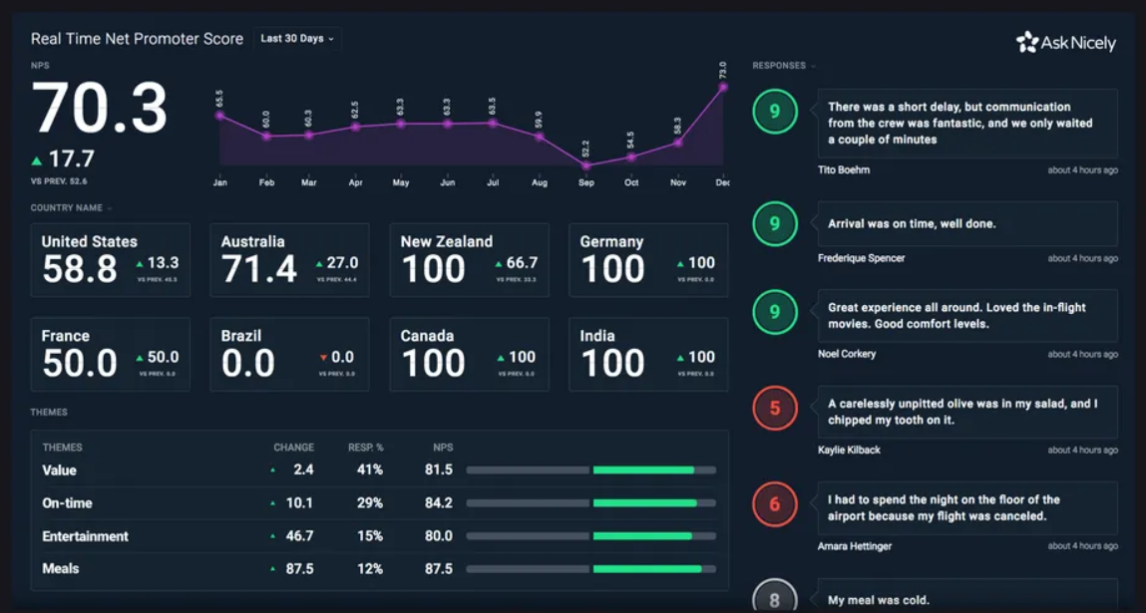
Task: Click the Amara Hettinger name
Action: click(x=855, y=546)
